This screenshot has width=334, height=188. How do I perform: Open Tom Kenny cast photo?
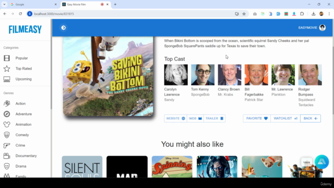point(203,75)
